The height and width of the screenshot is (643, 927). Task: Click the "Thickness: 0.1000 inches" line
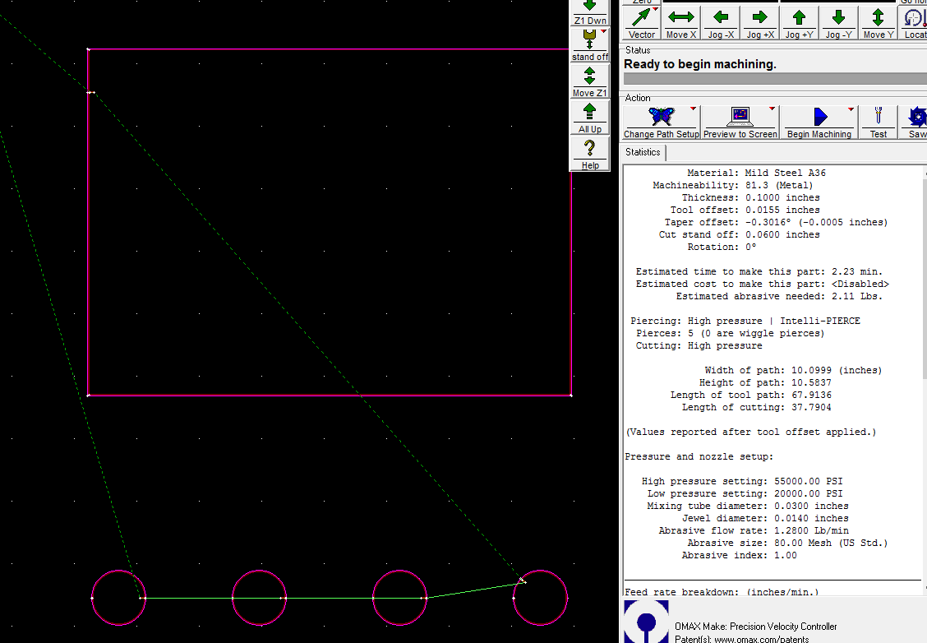(751, 197)
